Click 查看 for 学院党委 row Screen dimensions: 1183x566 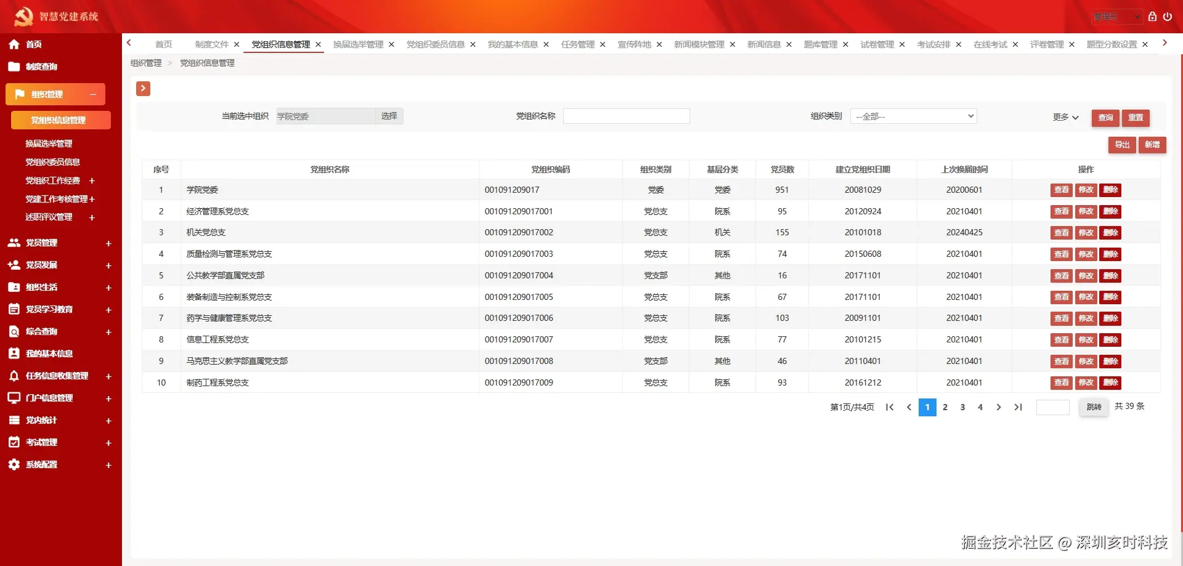pos(1062,190)
